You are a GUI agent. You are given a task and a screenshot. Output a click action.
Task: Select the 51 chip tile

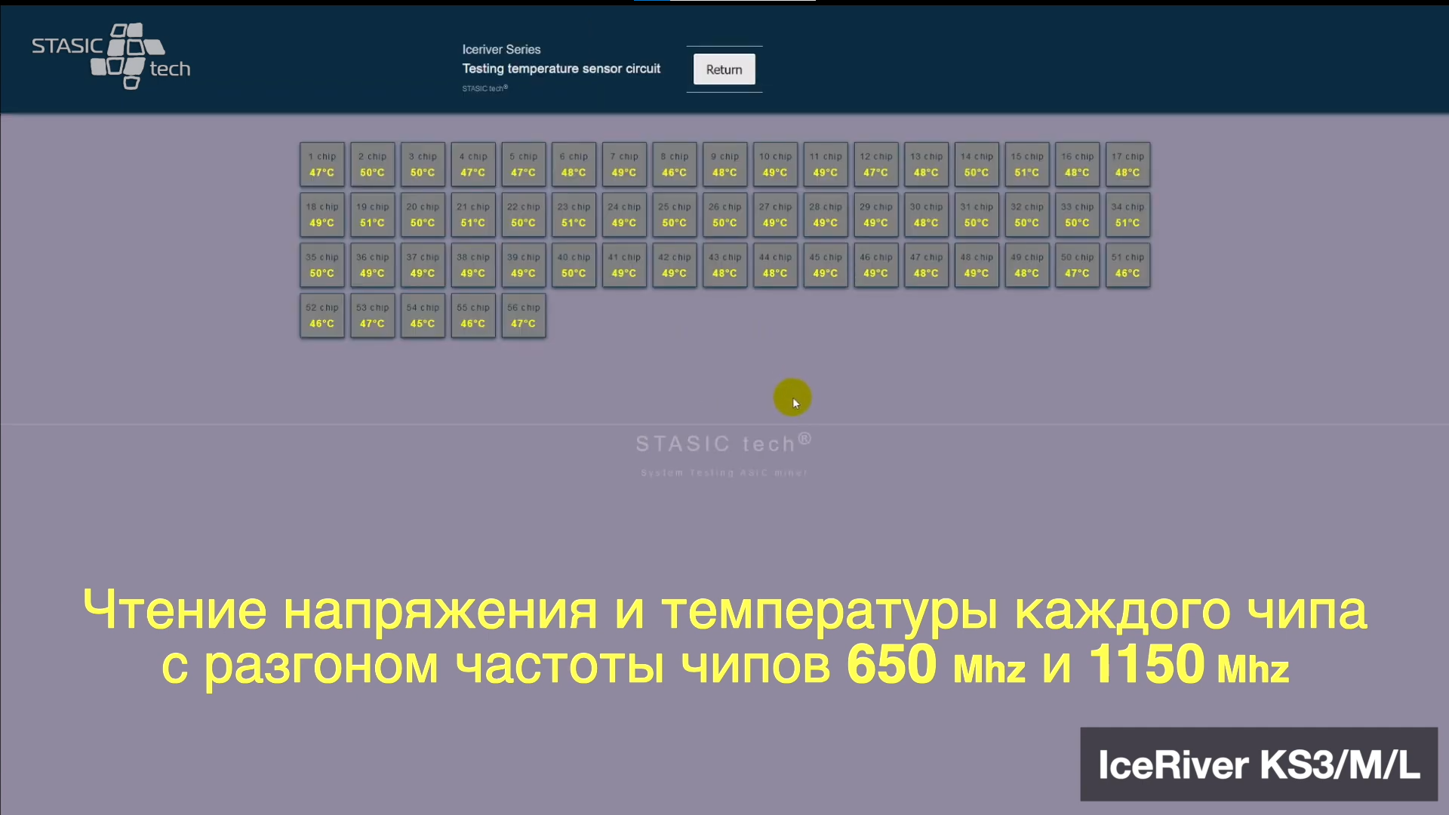[x=1128, y=265]
